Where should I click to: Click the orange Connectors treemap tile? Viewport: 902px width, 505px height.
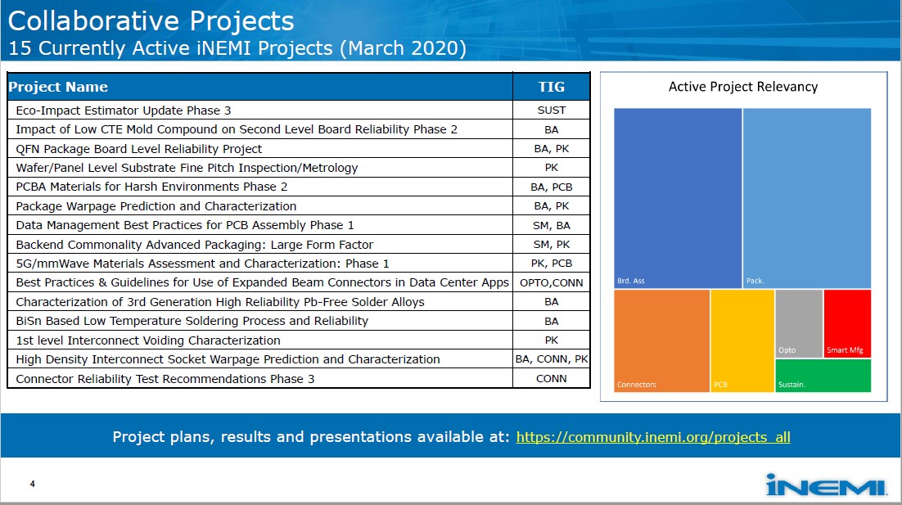[661, 340]
